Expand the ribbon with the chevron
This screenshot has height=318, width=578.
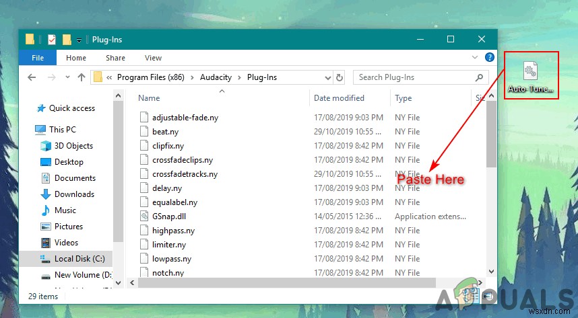click(x=475, y=57)
